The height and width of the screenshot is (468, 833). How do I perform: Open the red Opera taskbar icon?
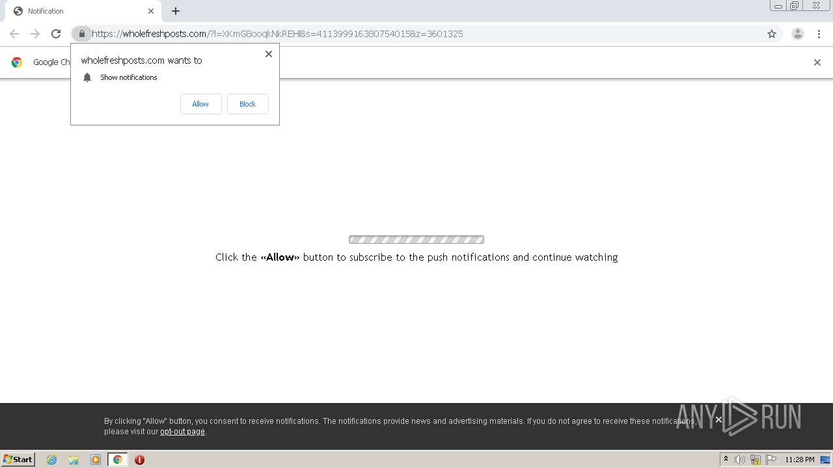[x=139, y=460]
